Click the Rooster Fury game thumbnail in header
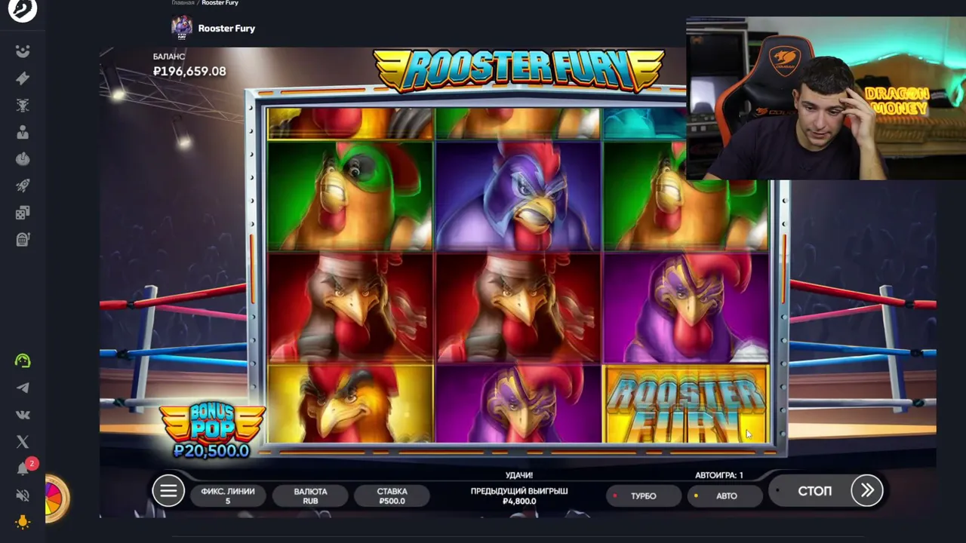 click(182, 28)
